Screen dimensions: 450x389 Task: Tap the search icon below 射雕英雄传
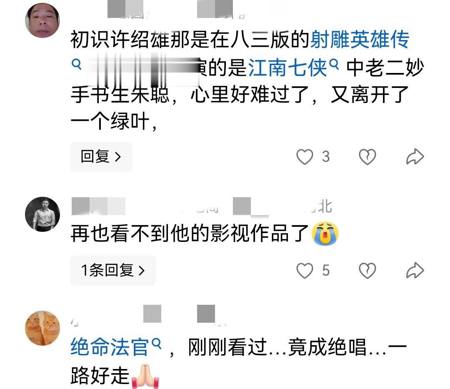[76, 64]
